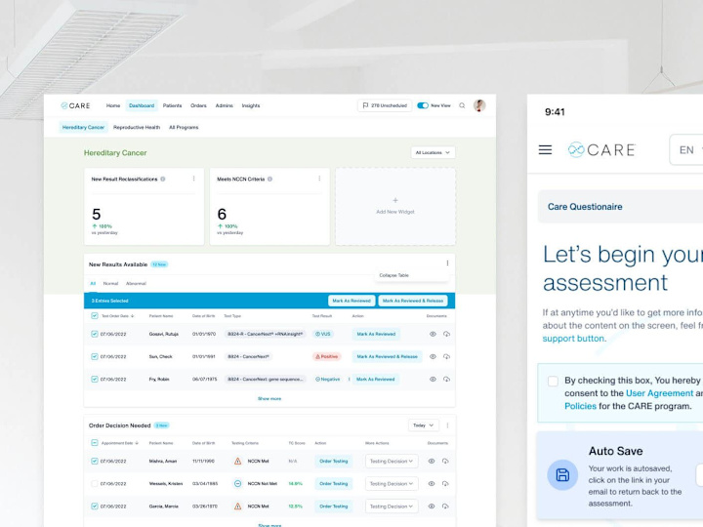Download document for Fry, Robin row
The height and width of the screenshot is (527, 703).
pyautogui.click(x=446, y=379)
